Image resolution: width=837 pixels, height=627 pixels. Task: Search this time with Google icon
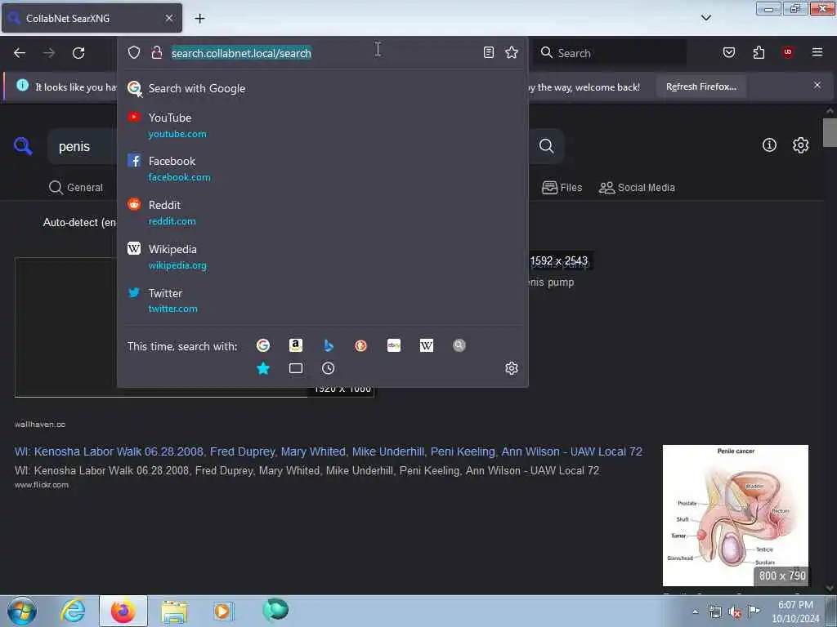263,345
